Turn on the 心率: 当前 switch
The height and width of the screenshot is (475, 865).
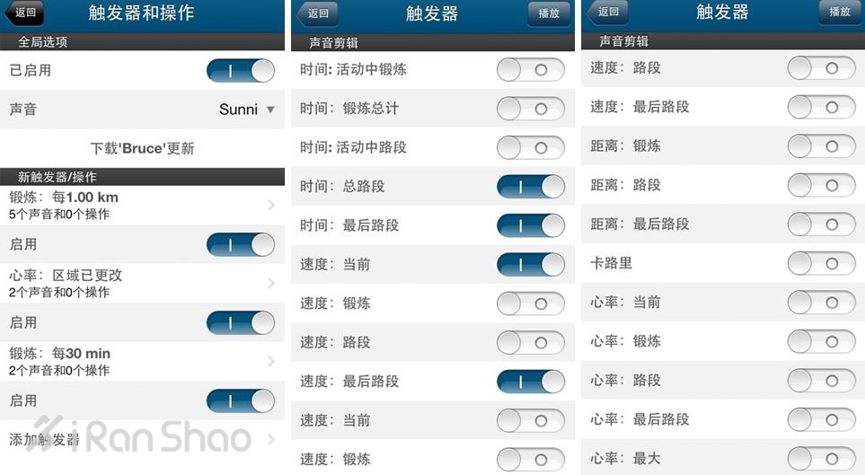[x=820, y=303]
